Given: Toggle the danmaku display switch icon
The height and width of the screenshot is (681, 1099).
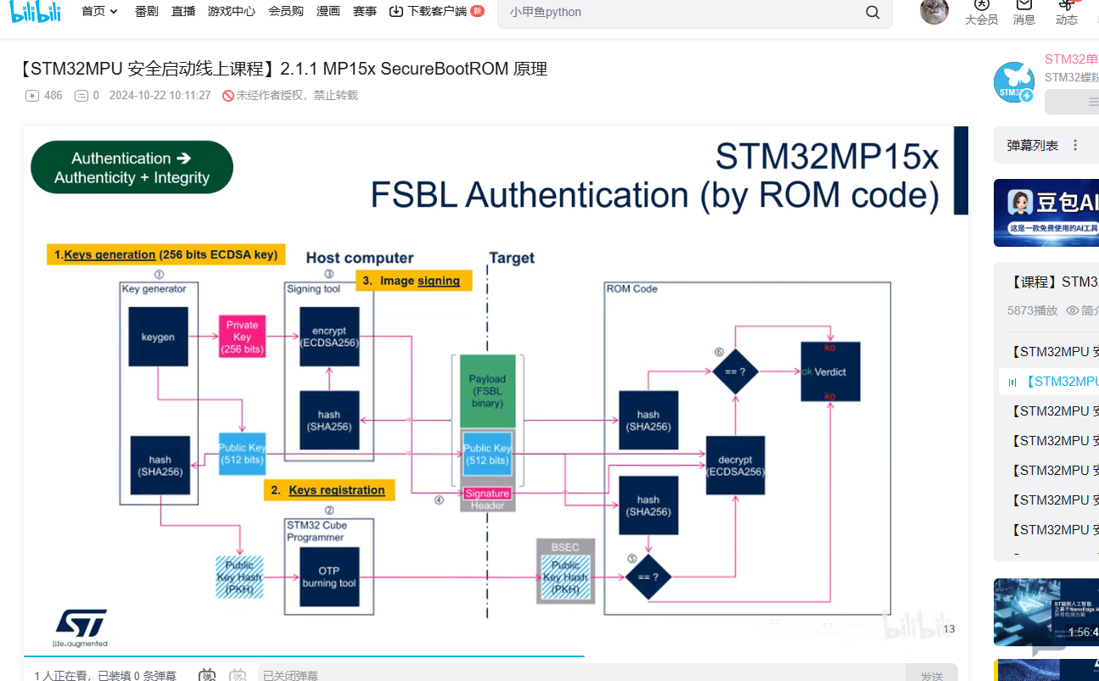Looking at the screenshot, I should click(x=207, y=676).
